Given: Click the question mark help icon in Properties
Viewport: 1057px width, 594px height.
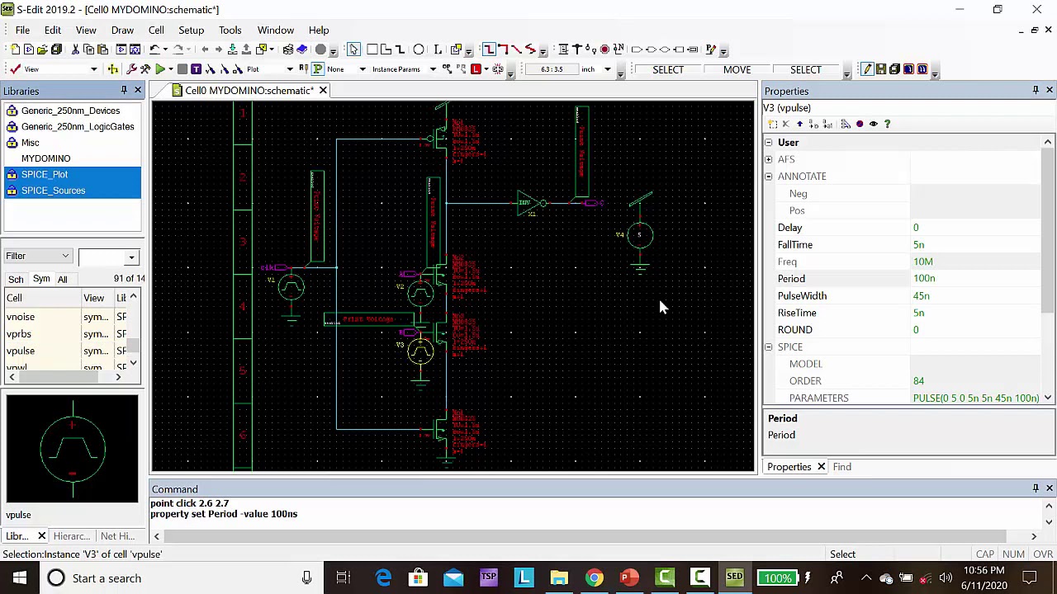Looking at the screenshot, I should (887, 124).
